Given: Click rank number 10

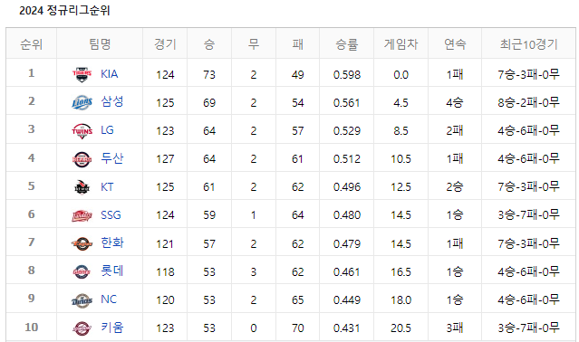Looking at the screenshot, I should pos(32,328).
